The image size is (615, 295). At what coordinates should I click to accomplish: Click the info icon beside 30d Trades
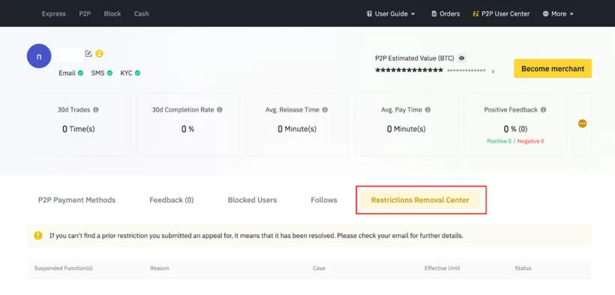tap(96, 110)
